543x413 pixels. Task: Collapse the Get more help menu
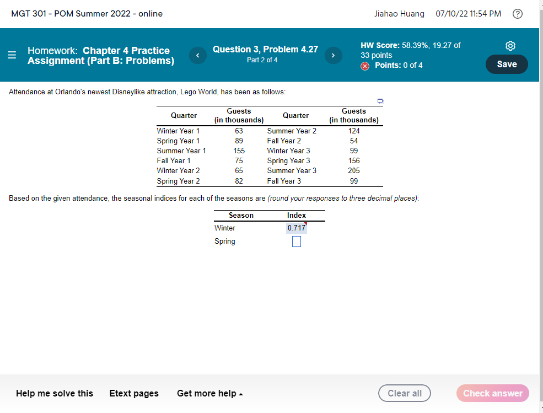(x=209, y=393)
